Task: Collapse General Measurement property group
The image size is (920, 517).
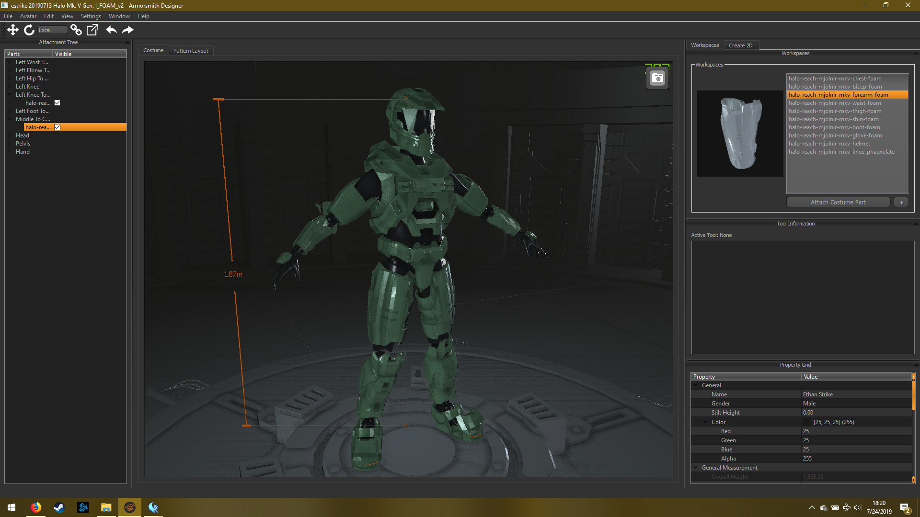Action: pos(696,467)
